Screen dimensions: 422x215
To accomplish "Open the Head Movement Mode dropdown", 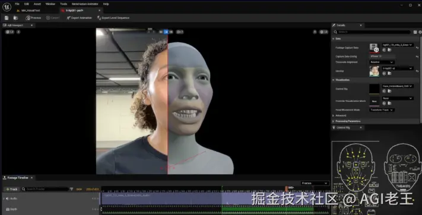I will click(x=382, y=110).
